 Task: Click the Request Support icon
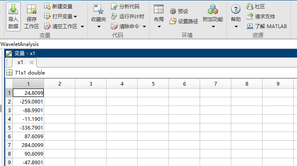pyautogui.click(x=250, y=17)
